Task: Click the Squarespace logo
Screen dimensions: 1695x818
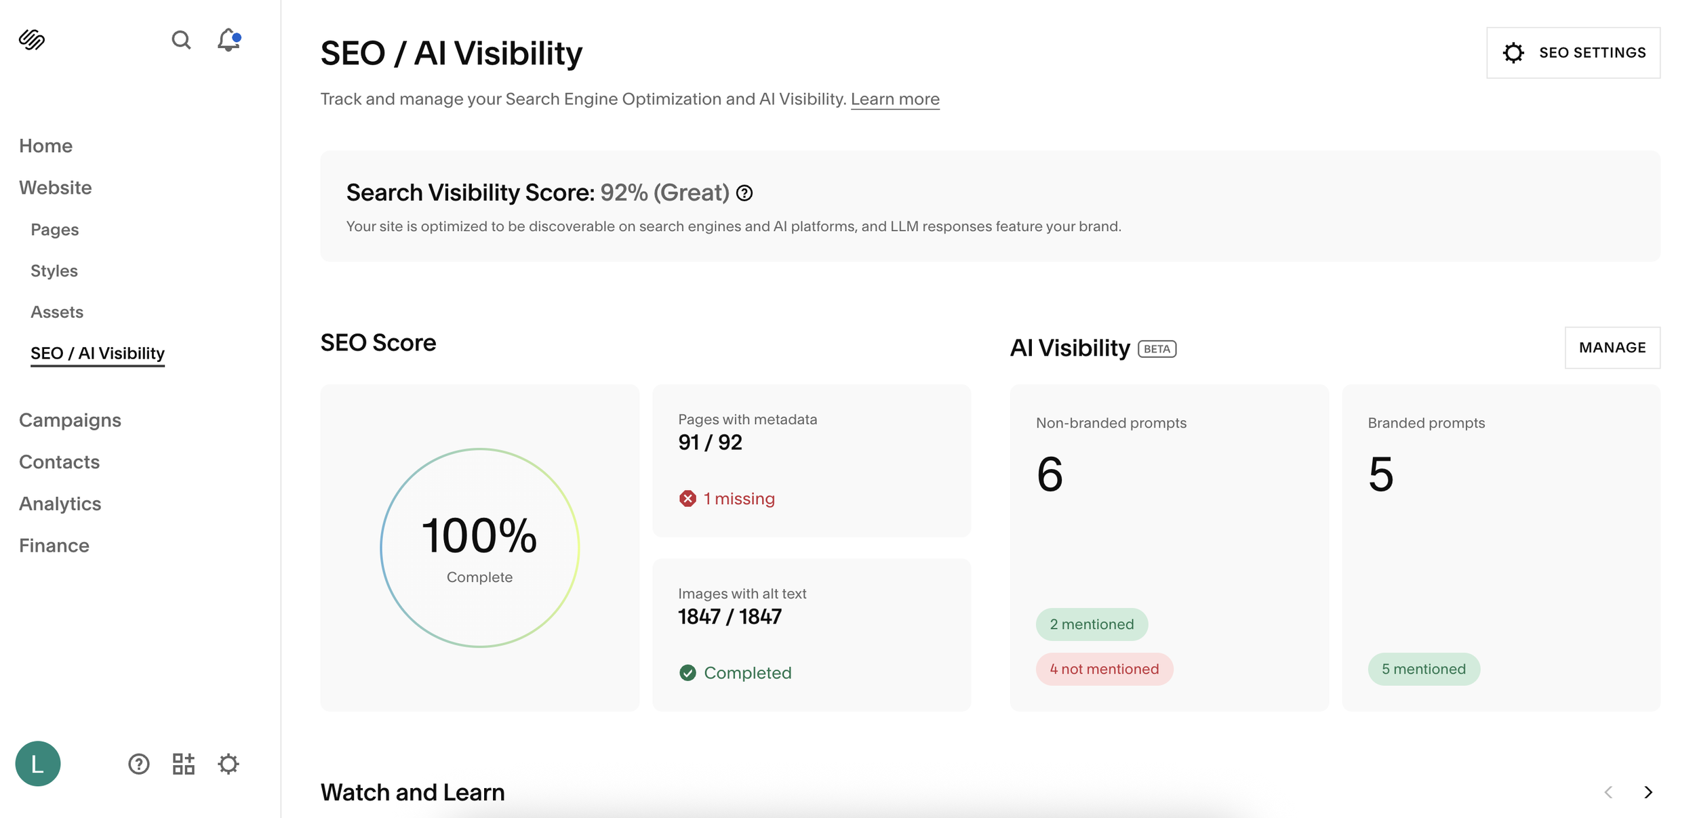Action: pos(31,41)
